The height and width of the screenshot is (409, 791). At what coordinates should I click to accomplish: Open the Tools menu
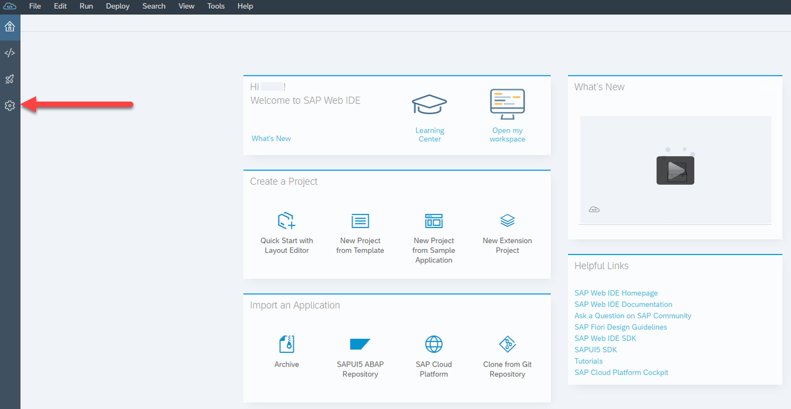[216, 6]
